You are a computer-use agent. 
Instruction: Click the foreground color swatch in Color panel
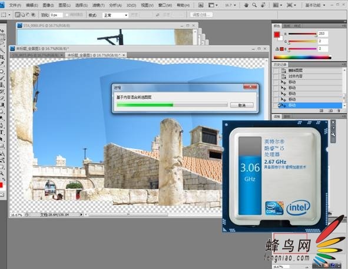[x=277, y=35]
